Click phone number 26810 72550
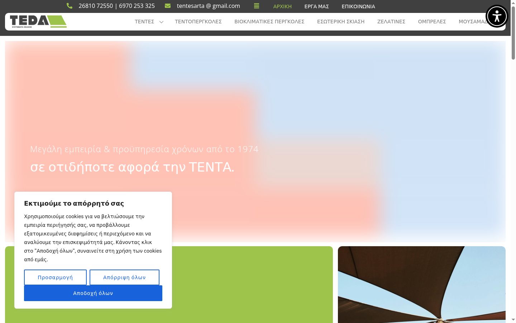Image resolution: width=516 pixels, height=323 pixels. (96, 6)
